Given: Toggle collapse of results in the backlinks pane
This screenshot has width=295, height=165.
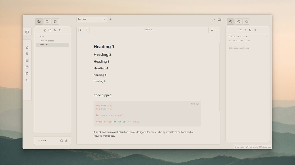Looking at the screenshot, I should coord(241,30).
